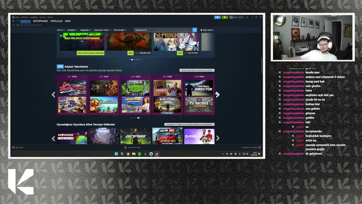Click the İndirmeleri Yönet download icon
Viewport: 362px width, 204px height.
pyautogui.click(x=126, y=147)
